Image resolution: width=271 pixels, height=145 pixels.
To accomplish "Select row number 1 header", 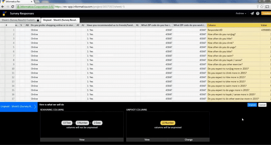I will [10, 30].
